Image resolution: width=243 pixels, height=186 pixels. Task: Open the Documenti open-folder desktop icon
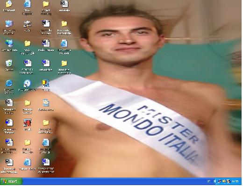coord(9,4)
